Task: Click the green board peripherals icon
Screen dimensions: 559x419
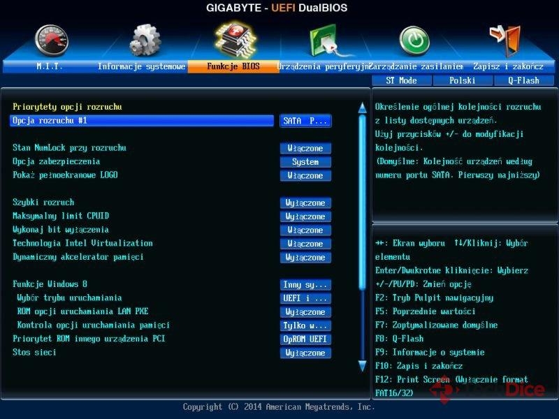Action: point(328,41)
